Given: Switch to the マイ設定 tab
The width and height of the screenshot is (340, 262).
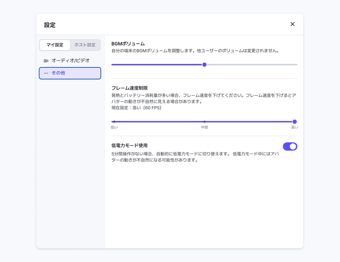Looking at the screenshot, I should 55,45.
